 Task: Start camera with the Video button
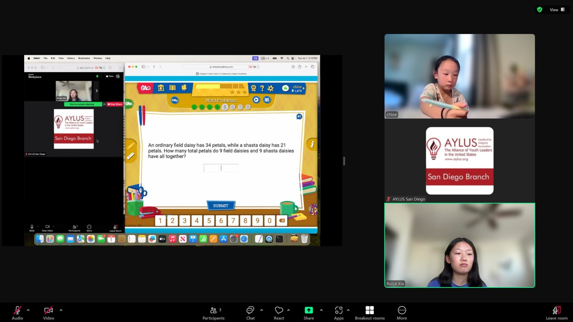48,312
